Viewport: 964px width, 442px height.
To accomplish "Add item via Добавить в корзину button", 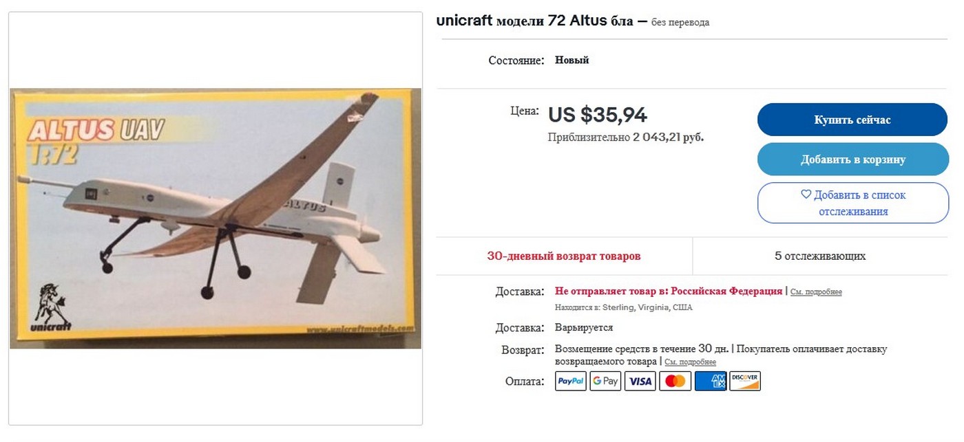I will tap(852, 159).
